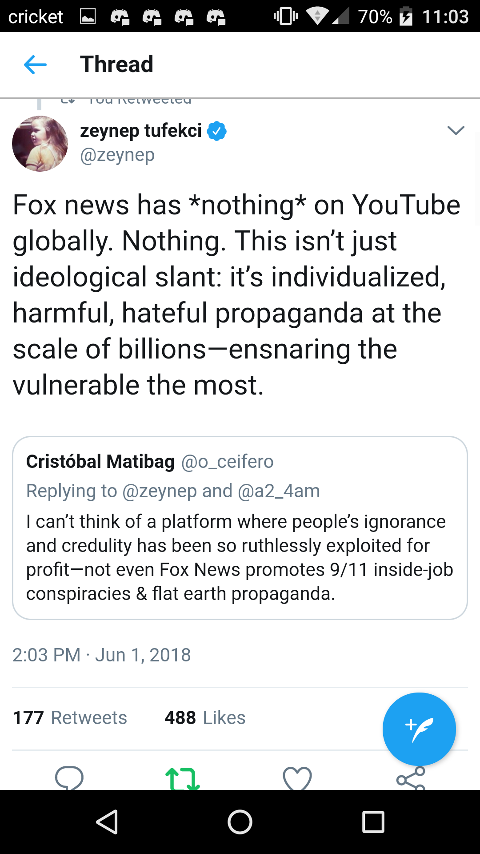480x854 pixels.
Task: Tap the Thread header title
Action: click(x=116, y=64)
